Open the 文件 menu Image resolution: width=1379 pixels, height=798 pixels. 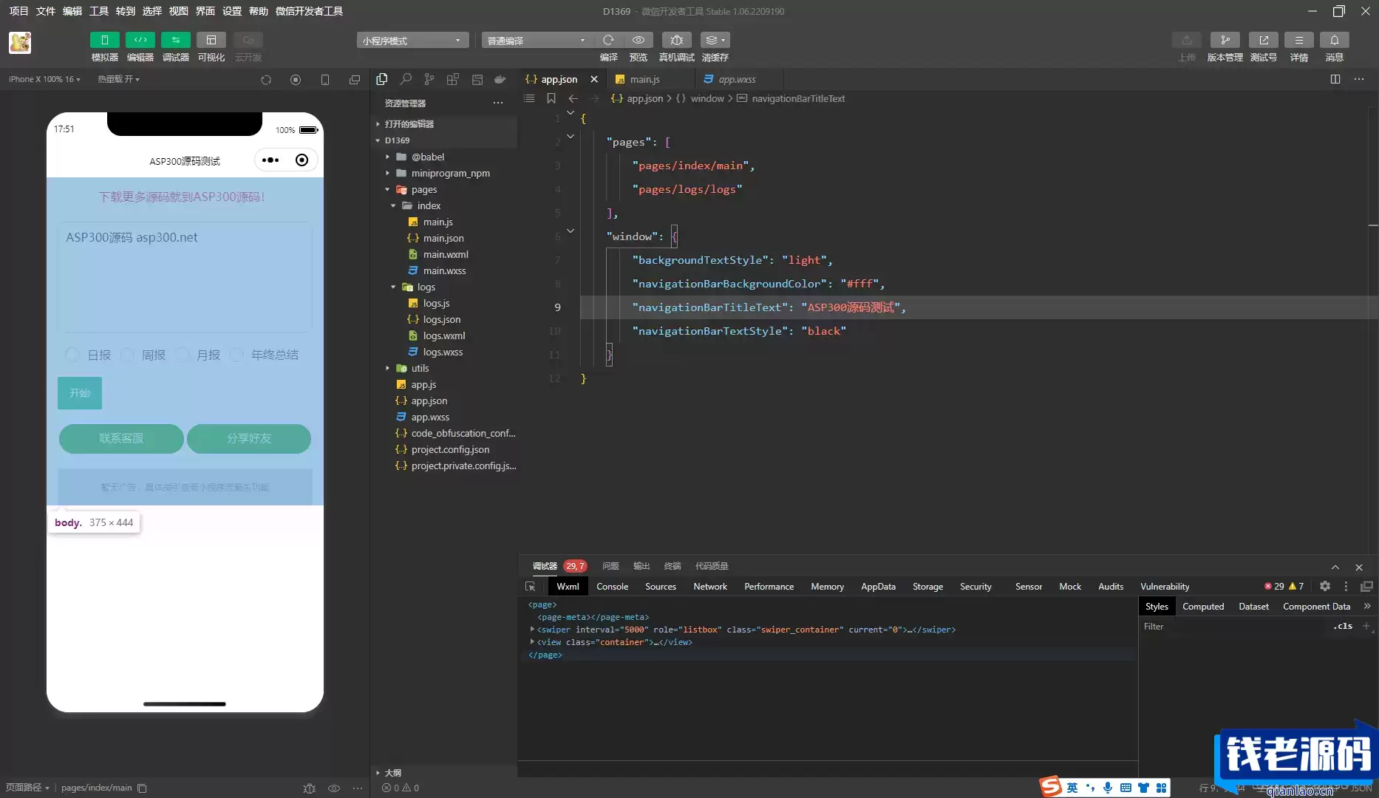click(x=46, y=11)
